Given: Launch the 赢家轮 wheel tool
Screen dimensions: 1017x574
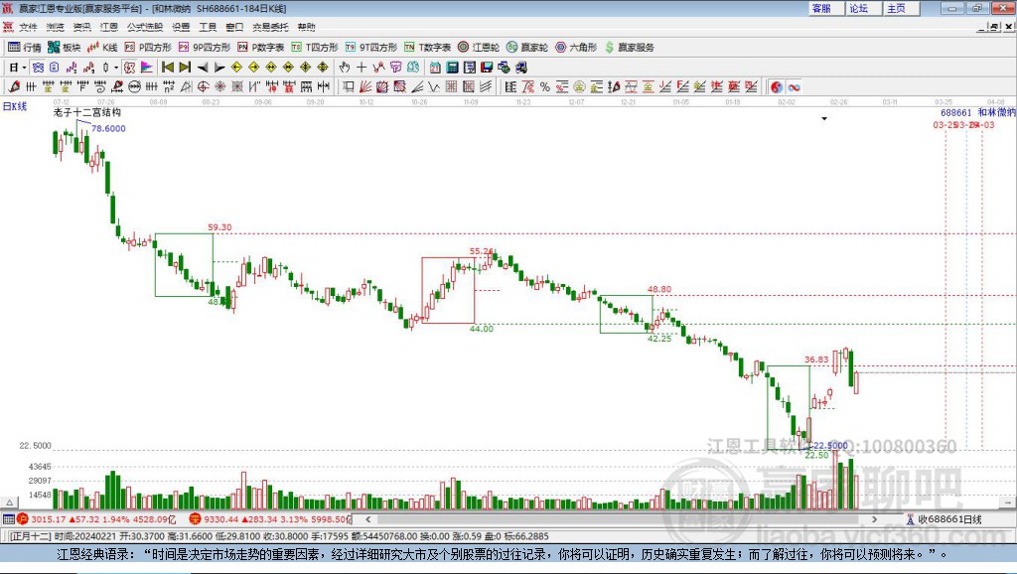Looking at the screenshot, I should 527,48.
